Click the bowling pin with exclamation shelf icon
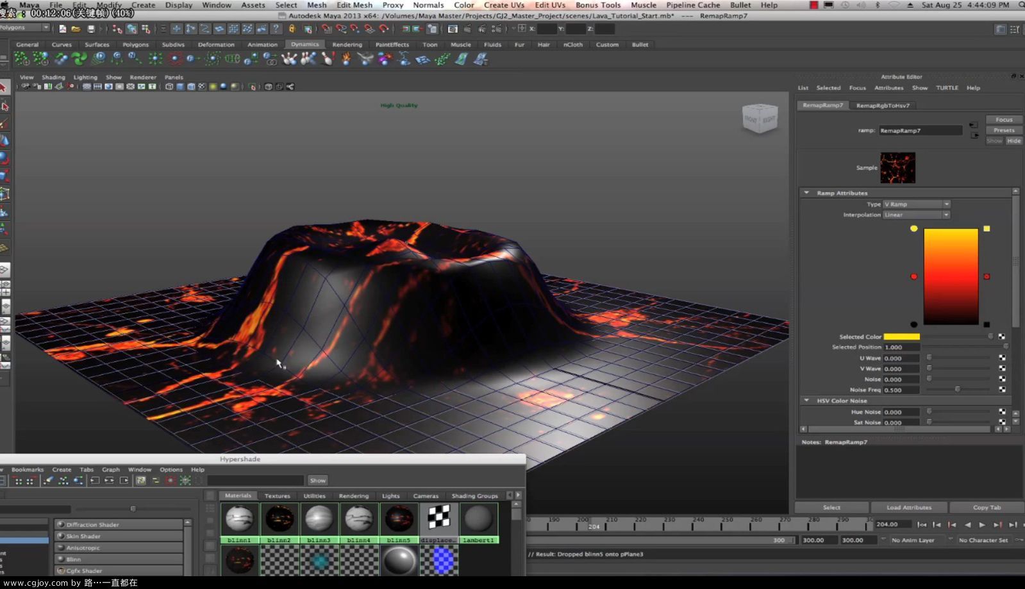1025x589 pixels. click(328, 59)
